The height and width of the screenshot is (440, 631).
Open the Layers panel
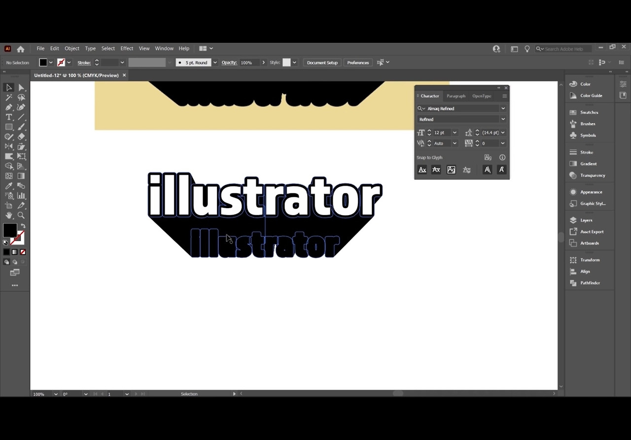(x=586, y=220)
